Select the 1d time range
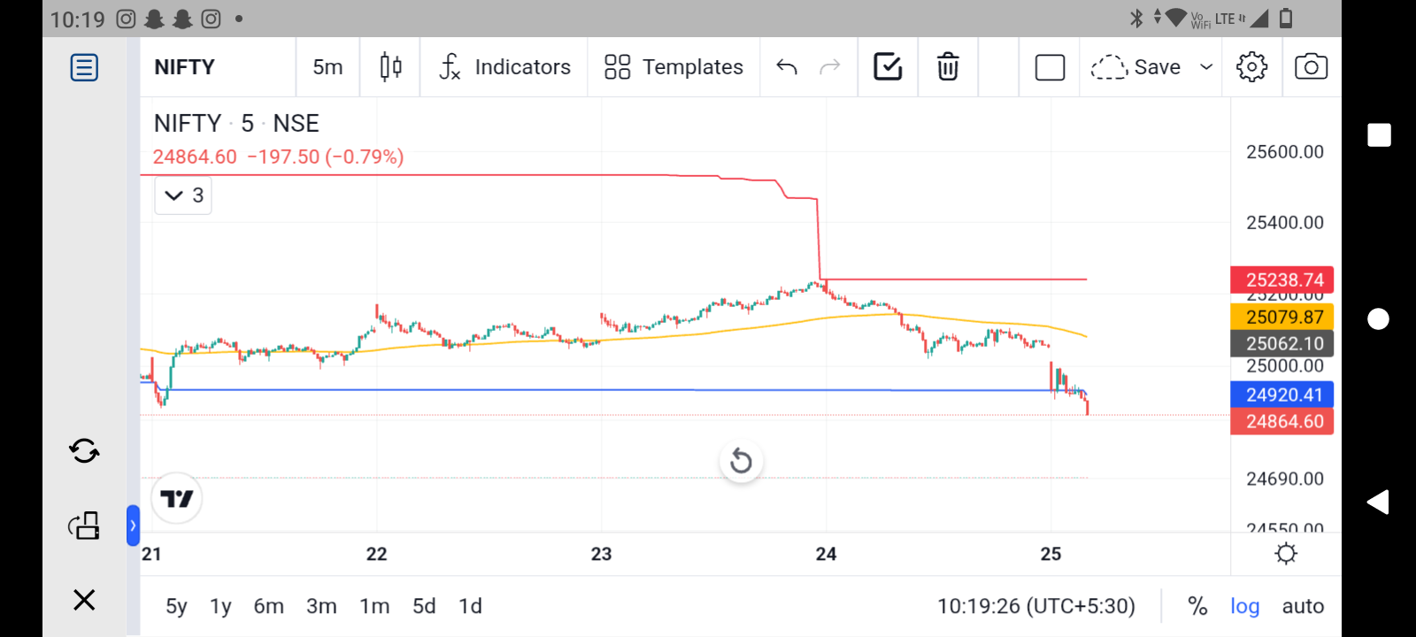1416x637 pixels. point(470,606)
